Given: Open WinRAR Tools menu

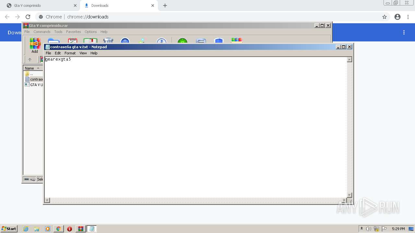Looking at the screenshot, I should point(58,32).
